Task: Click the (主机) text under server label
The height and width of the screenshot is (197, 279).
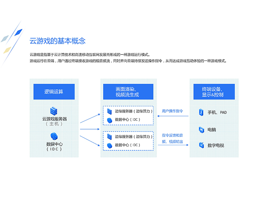Action: [54, 124]
